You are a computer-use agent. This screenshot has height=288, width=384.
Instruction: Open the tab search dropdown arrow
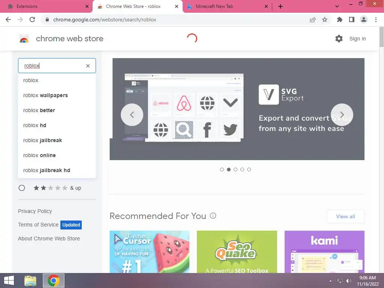(337, 6)
